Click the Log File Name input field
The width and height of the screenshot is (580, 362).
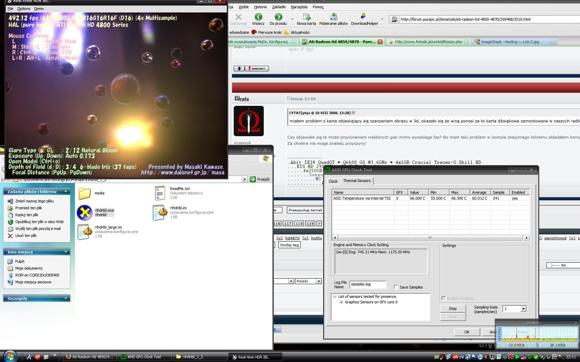tap(368, 284)
